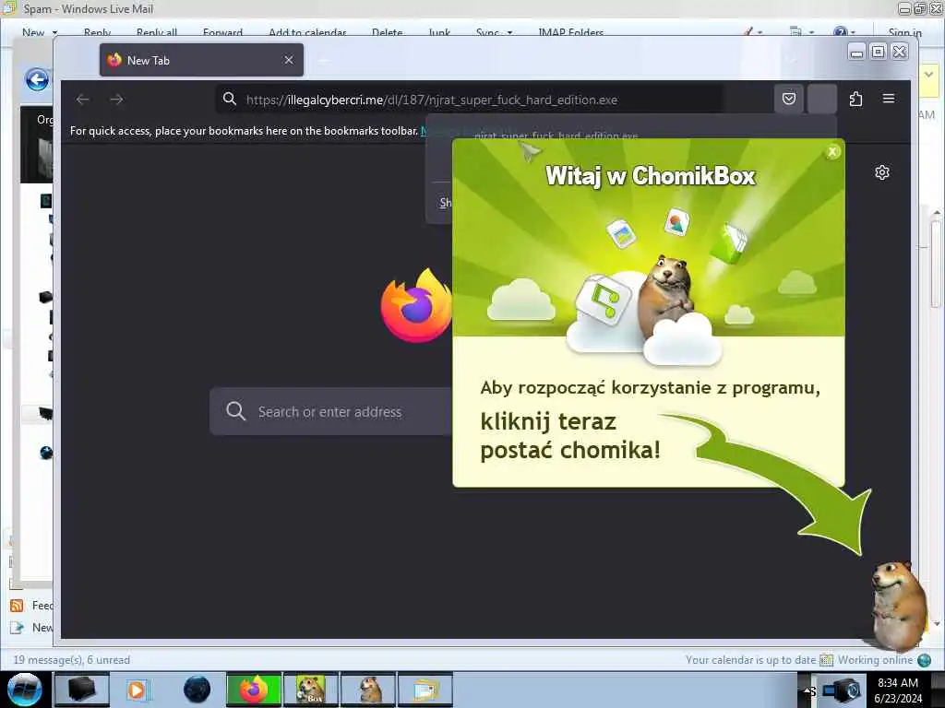Click the ChomikBox hamster character on the desktop
945x708 pixels.
tap(899, 607)
